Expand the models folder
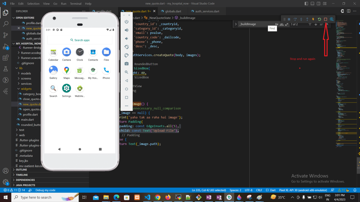Image resolution: width=360 pixels, height=202 pixels. (x=26, y=73)
